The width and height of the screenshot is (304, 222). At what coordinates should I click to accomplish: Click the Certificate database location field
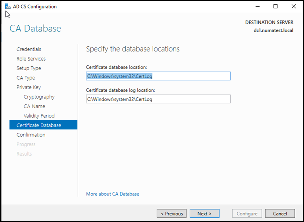(158, 76)
